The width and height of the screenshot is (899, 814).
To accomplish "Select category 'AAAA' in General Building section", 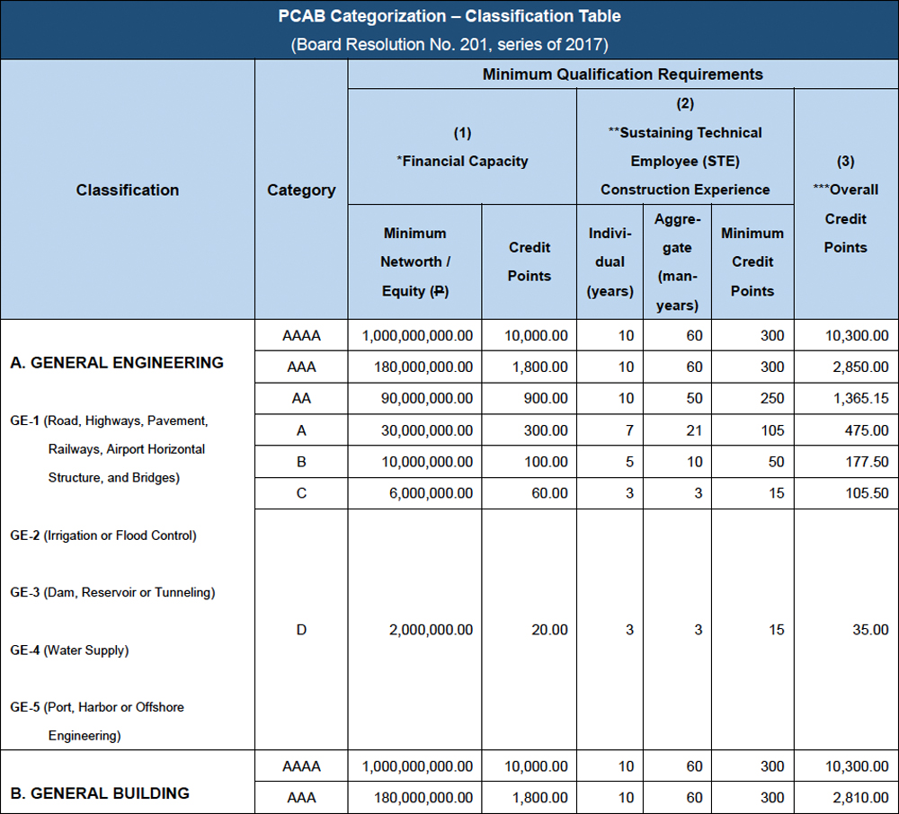I will click(x=301, y=766).
